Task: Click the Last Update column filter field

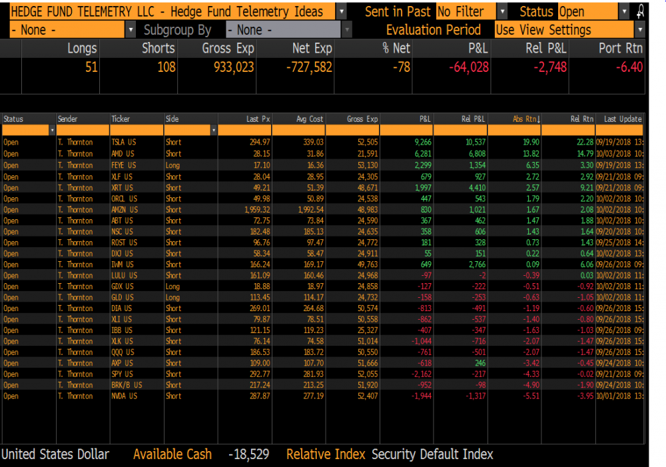Action: tap(619, 130)
